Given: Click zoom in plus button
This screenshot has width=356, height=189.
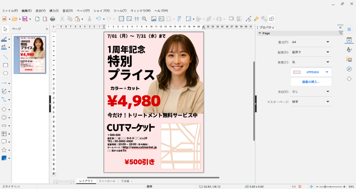Looking at the screenshot, I should pos(344,187).
